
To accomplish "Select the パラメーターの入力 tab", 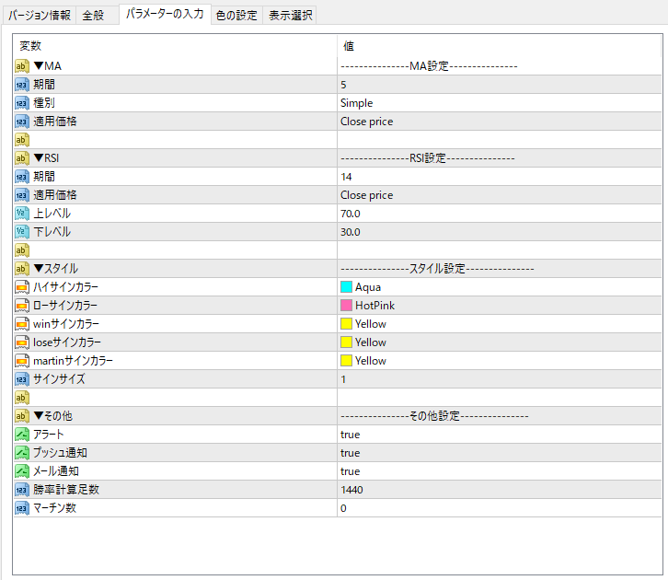I will coord(165,14).
